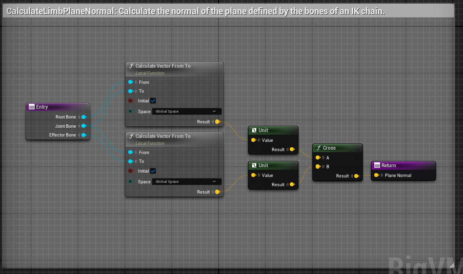The width and height of the screenshot is (463, 274).
Task: Expand the To pin on upper Calculate Vector node
Action: [x=136, y=91]
